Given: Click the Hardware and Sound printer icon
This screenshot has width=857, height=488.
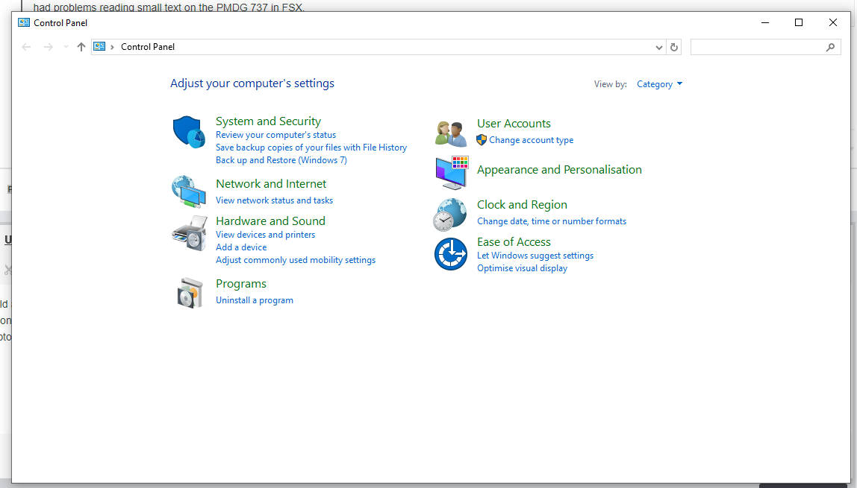Looking at the screenshot, I should pyautogui.click(x=189, y=232).
